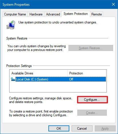Click the Configure... button
Viewport: 118px width, 134px height.
[93, 100]
